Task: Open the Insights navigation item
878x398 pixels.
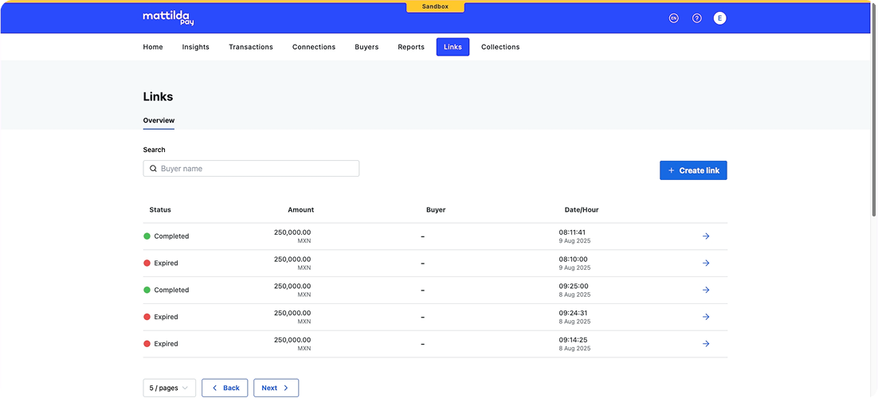Action: (195, 47)
